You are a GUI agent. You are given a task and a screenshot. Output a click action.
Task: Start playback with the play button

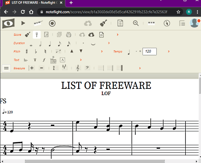pos(23,23)
